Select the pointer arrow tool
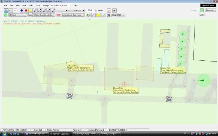218x136 pixels. [6, 10]
